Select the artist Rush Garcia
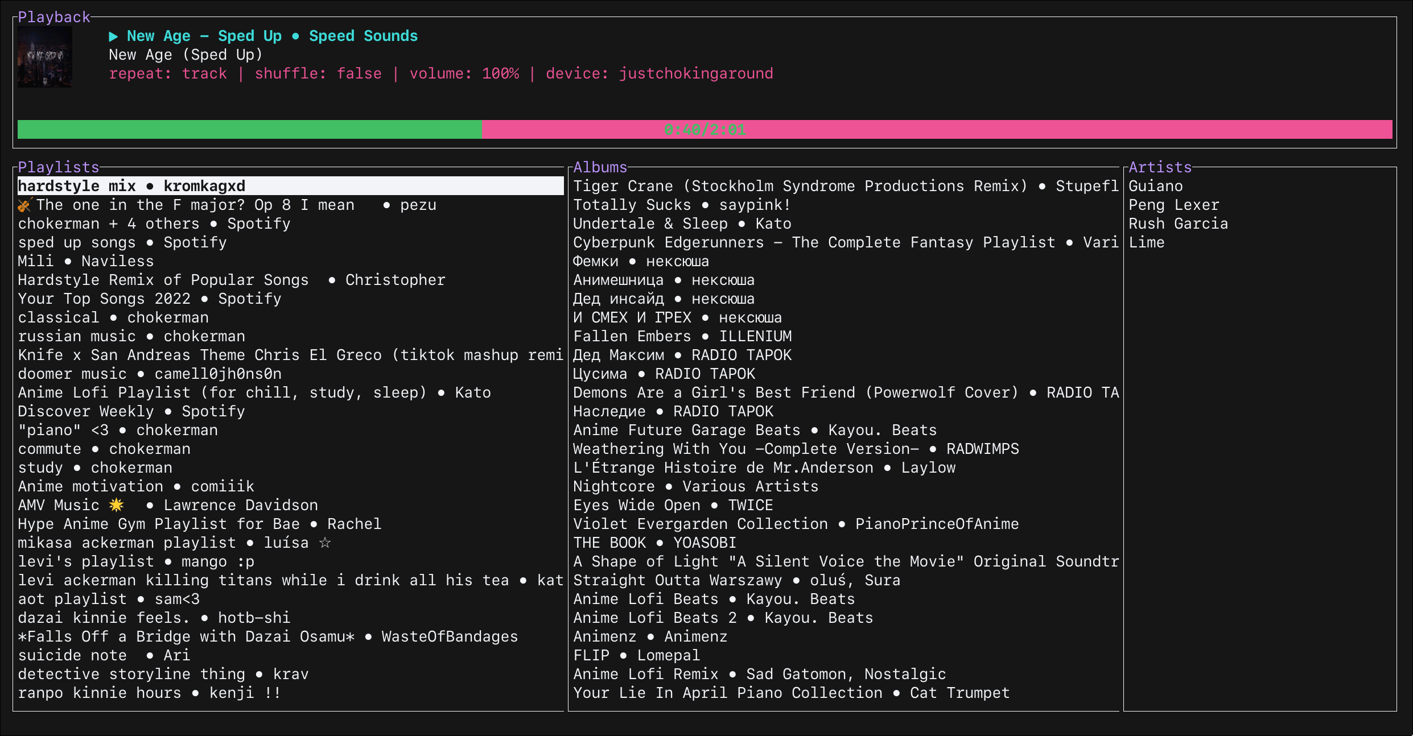 1178,224
